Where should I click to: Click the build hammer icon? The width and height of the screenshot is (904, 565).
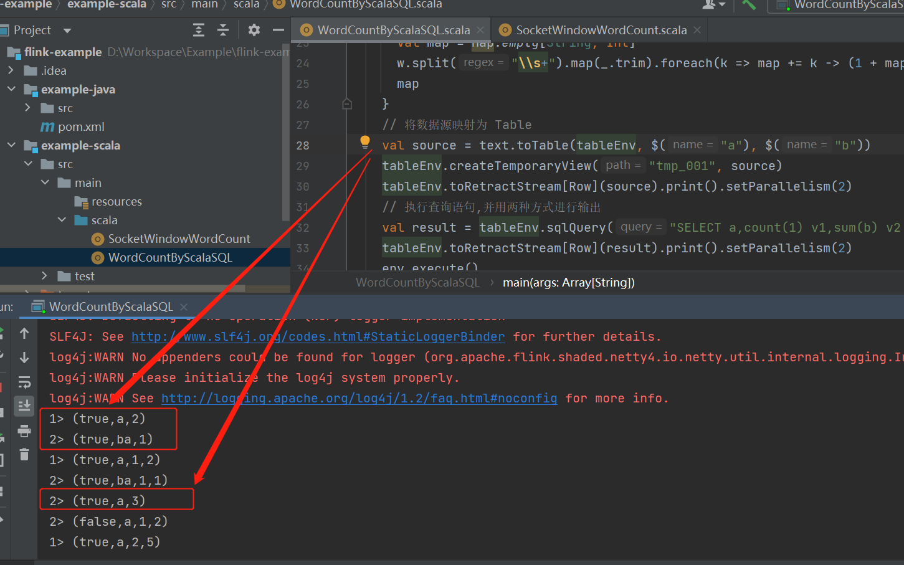point(749,5)
